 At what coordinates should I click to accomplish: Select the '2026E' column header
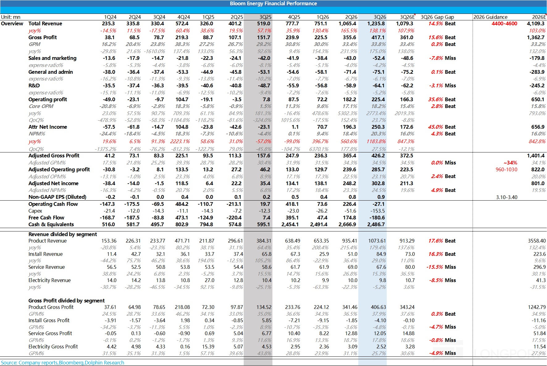click(x=539, y=17)
